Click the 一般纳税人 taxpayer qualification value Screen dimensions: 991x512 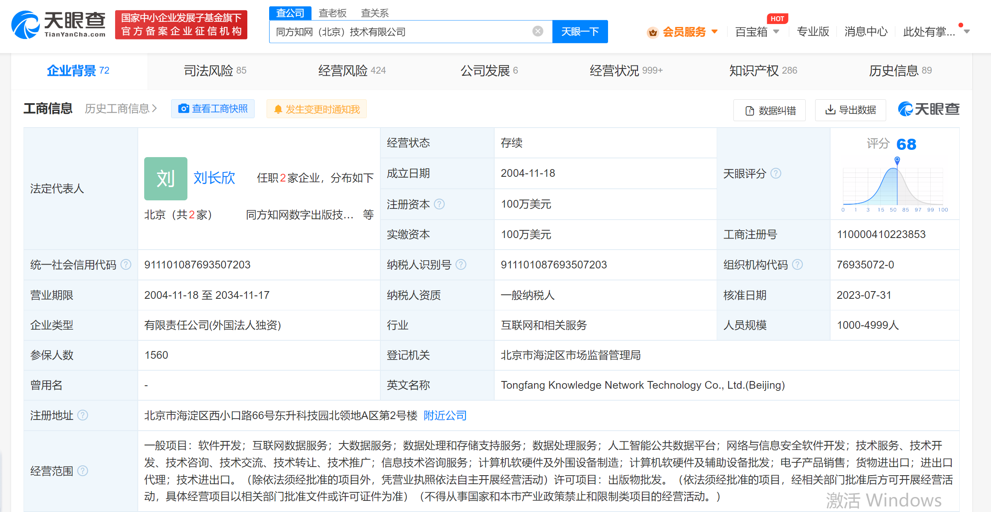point(528,295)
